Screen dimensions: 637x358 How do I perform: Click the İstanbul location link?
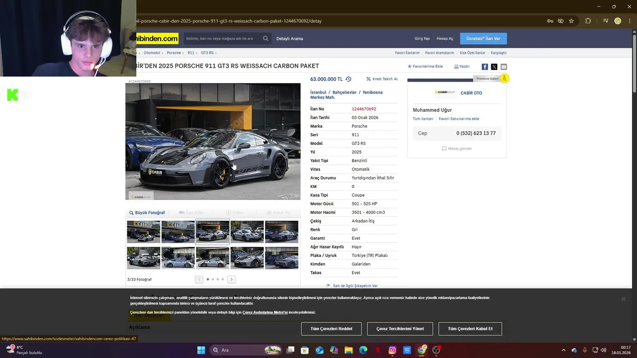(318, 92)
